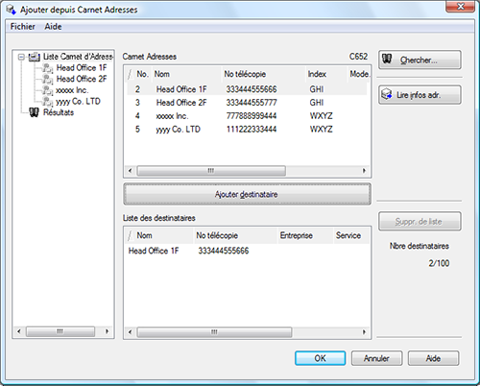Collapse the Liste Carnet d'Adresses tree node

point(21,57)
